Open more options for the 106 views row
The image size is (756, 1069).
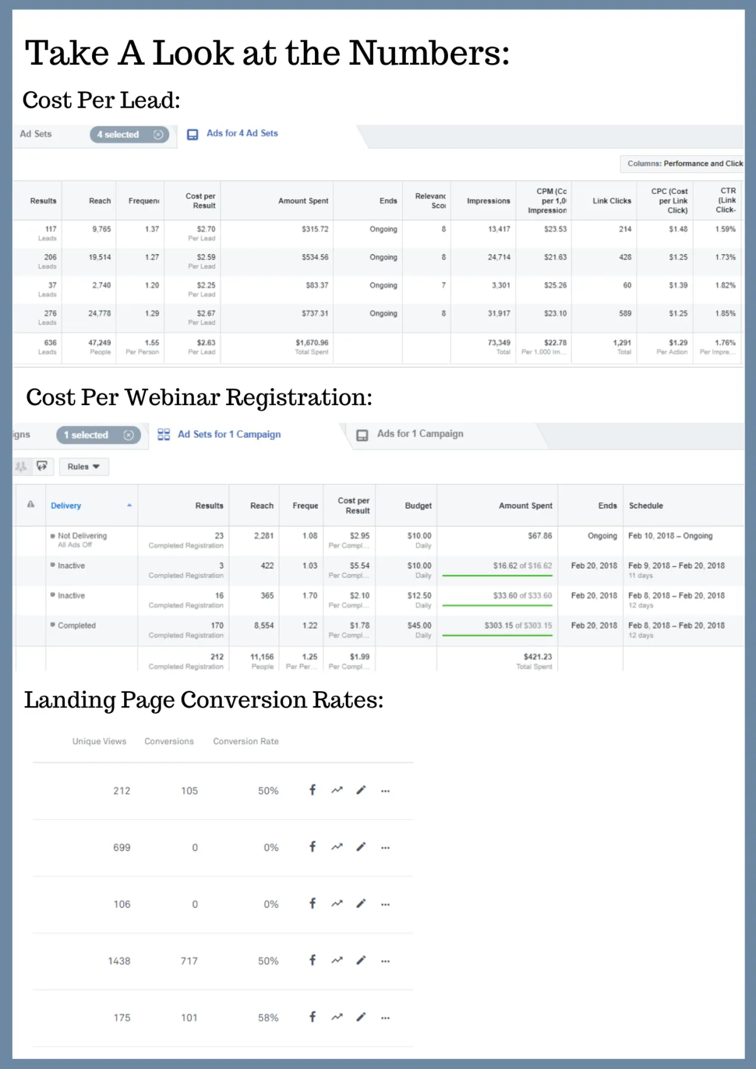386,904
